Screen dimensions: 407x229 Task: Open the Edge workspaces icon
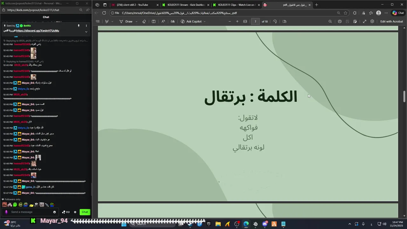[x=97, y=5]
